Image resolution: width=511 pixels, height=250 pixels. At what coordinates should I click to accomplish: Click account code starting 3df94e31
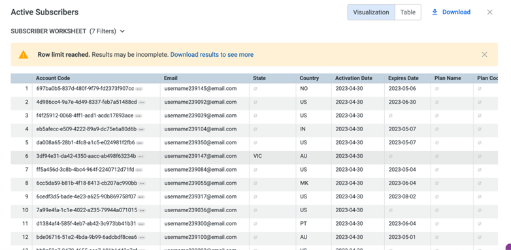[x=86, y=156]
